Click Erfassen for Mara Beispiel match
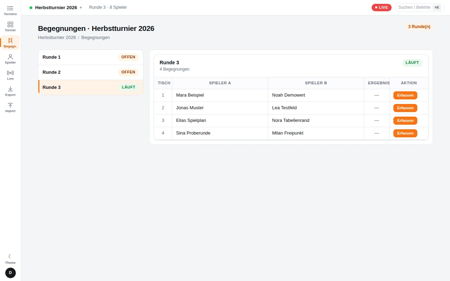450x281 pixels. click(405, 95)
